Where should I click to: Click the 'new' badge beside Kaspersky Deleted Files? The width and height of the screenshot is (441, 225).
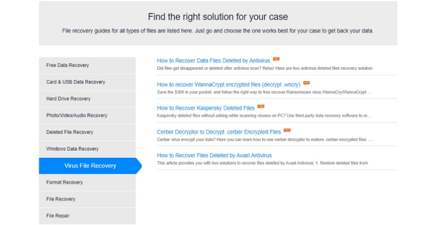coord(261,106)
